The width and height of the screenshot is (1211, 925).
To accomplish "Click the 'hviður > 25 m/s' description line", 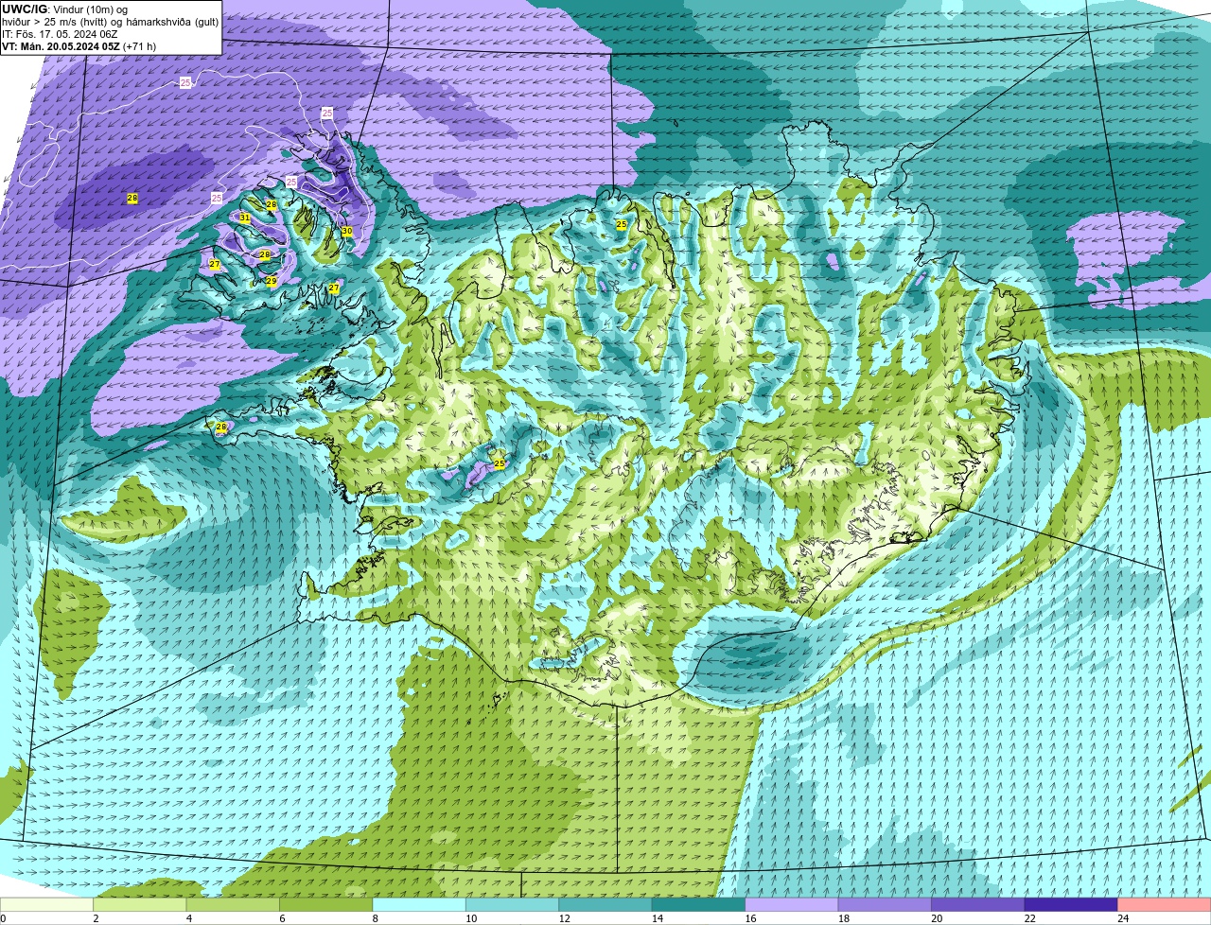I will pos(110,22).
